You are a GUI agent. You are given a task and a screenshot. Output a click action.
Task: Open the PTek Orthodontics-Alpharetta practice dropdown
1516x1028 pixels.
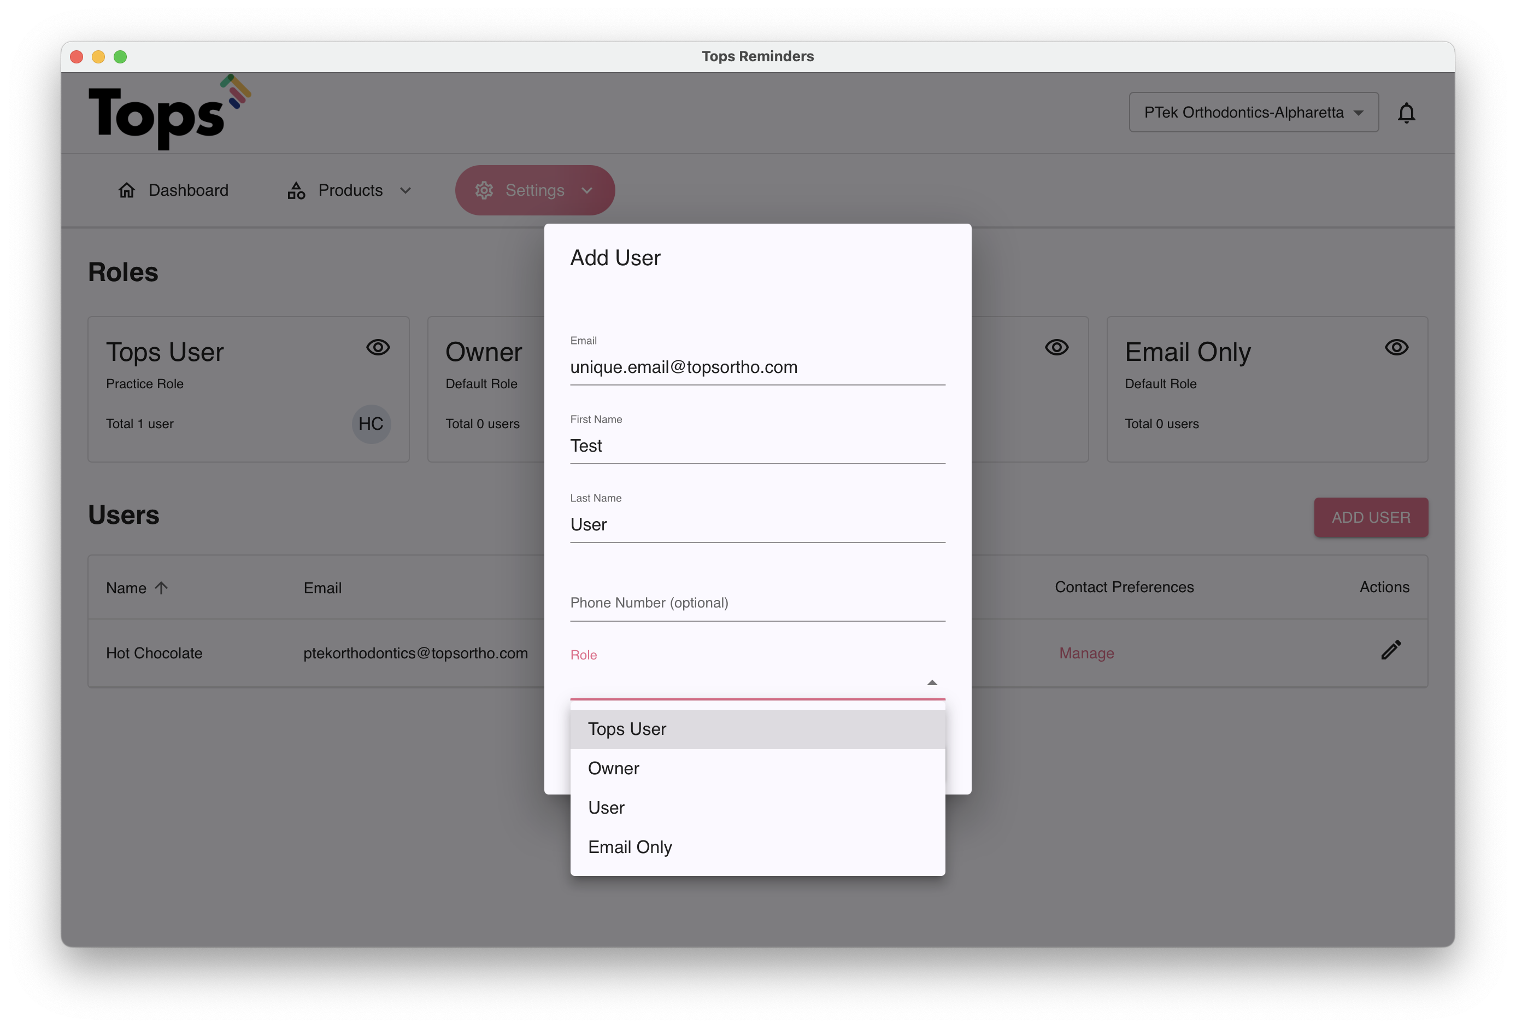click(1253, 112)
